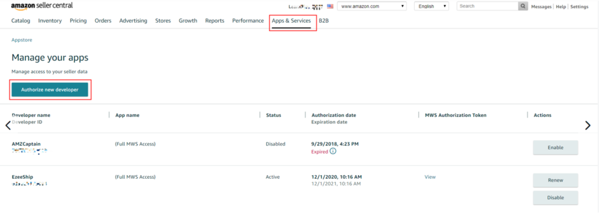Open the www.amazon.com marketplace dropdown
Viewport: 599px width, 213px height.
pyautogui.click(x=372, y=6)
